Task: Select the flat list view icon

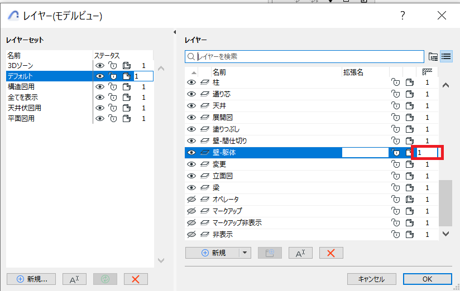Action: [445, 56]
